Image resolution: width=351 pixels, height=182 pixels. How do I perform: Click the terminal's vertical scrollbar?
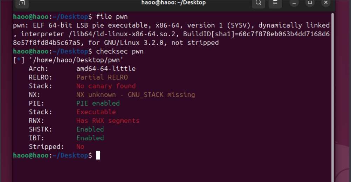pyautogui.click(x=333, y=87)
